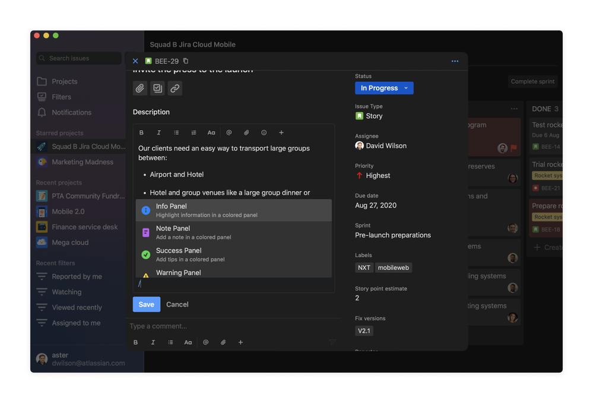Open the Mobile 2.0 project
The height and width of the screenshot is (403, 593).
[x=61, y=211]
